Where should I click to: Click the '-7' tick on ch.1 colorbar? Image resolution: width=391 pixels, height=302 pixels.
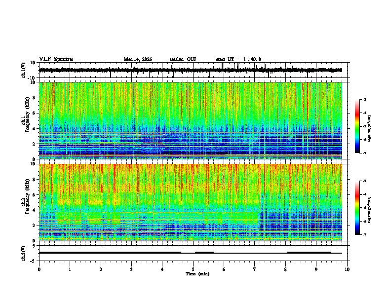point(364,153)
